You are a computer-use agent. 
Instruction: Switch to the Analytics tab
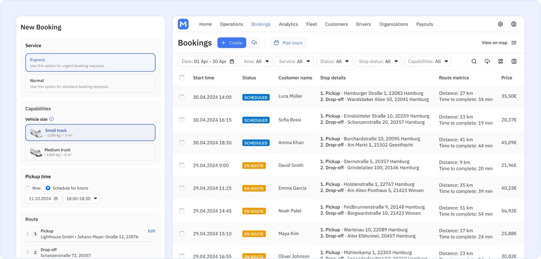pyautogui.click(x=288, y=24)
